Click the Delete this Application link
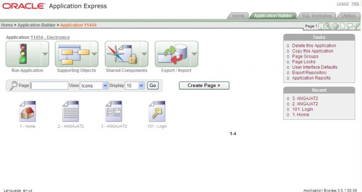The image size is (362, 192). 314,46
